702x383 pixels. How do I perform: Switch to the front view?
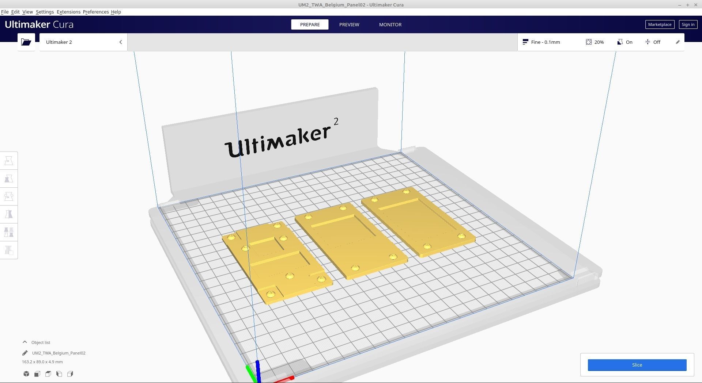37,374
